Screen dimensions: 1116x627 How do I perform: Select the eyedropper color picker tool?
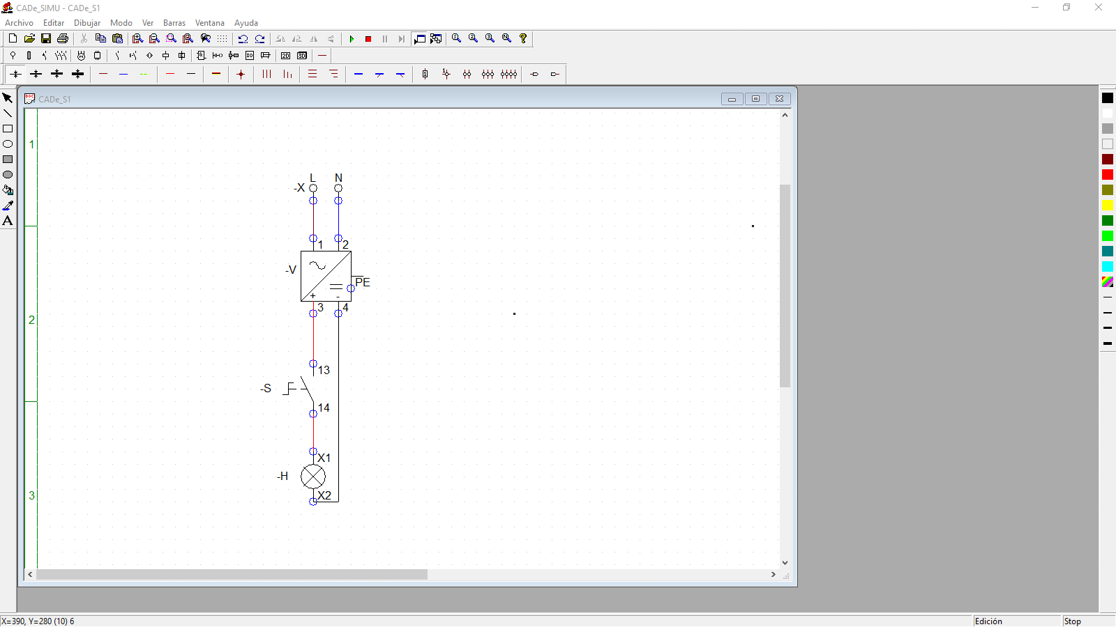click(x=8, y=206)
